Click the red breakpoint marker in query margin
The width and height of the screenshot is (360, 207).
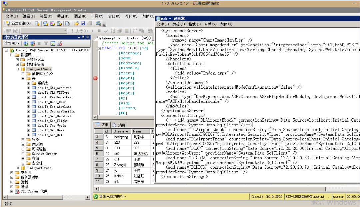[x=95, y=78]
